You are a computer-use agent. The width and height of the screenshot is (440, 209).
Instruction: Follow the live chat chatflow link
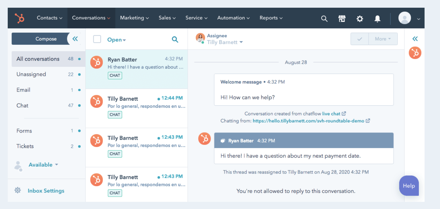pos(331,114)
